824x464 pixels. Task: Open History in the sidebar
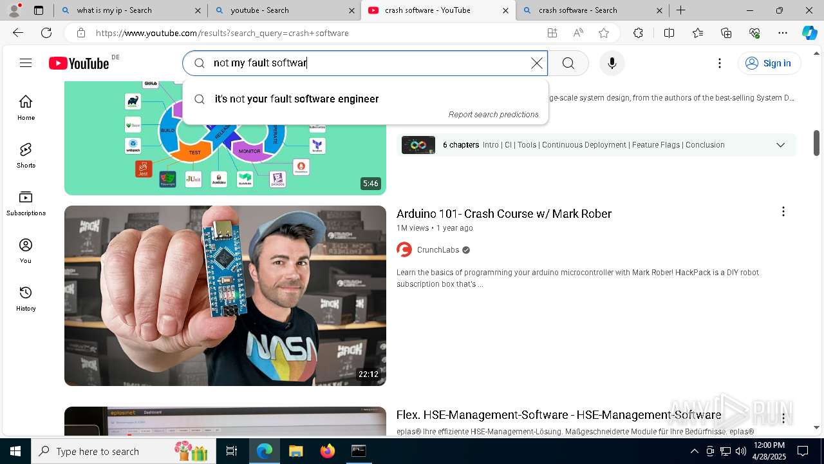tap(26, 298)
